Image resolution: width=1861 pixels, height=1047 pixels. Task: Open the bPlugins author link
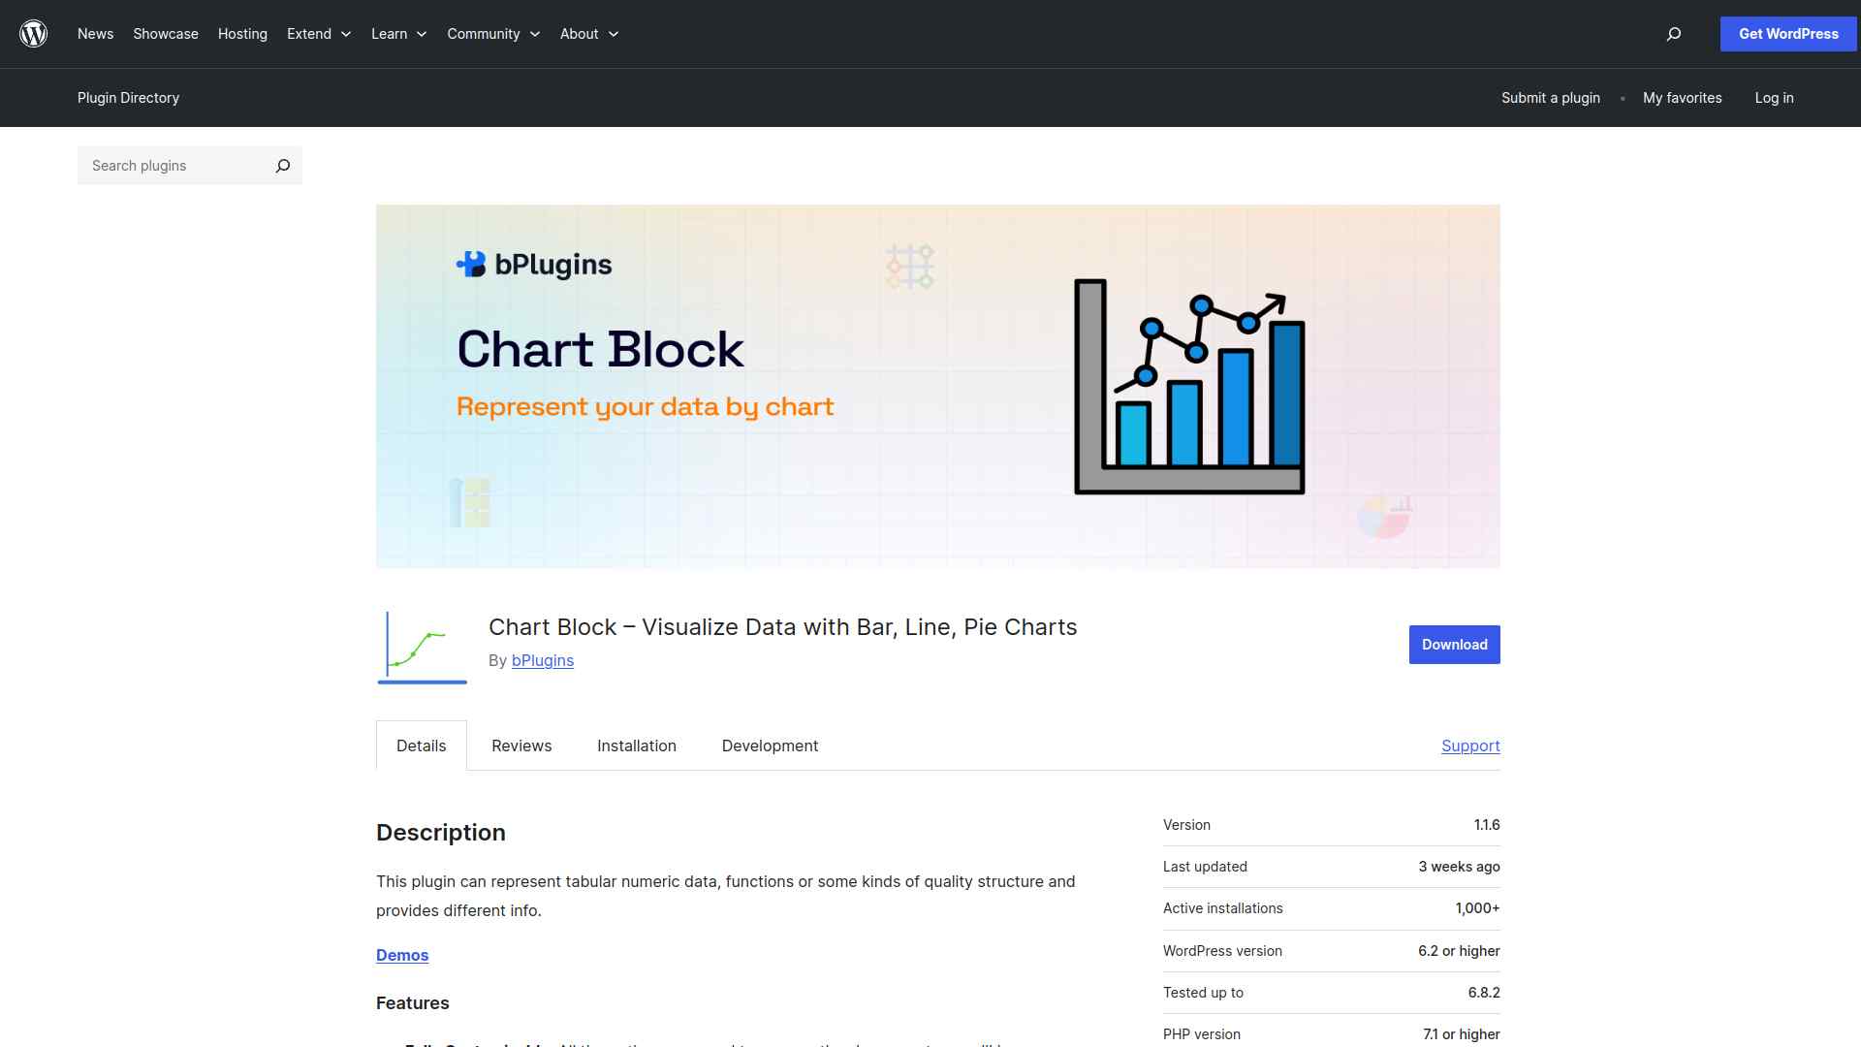(x=543, y=660)
